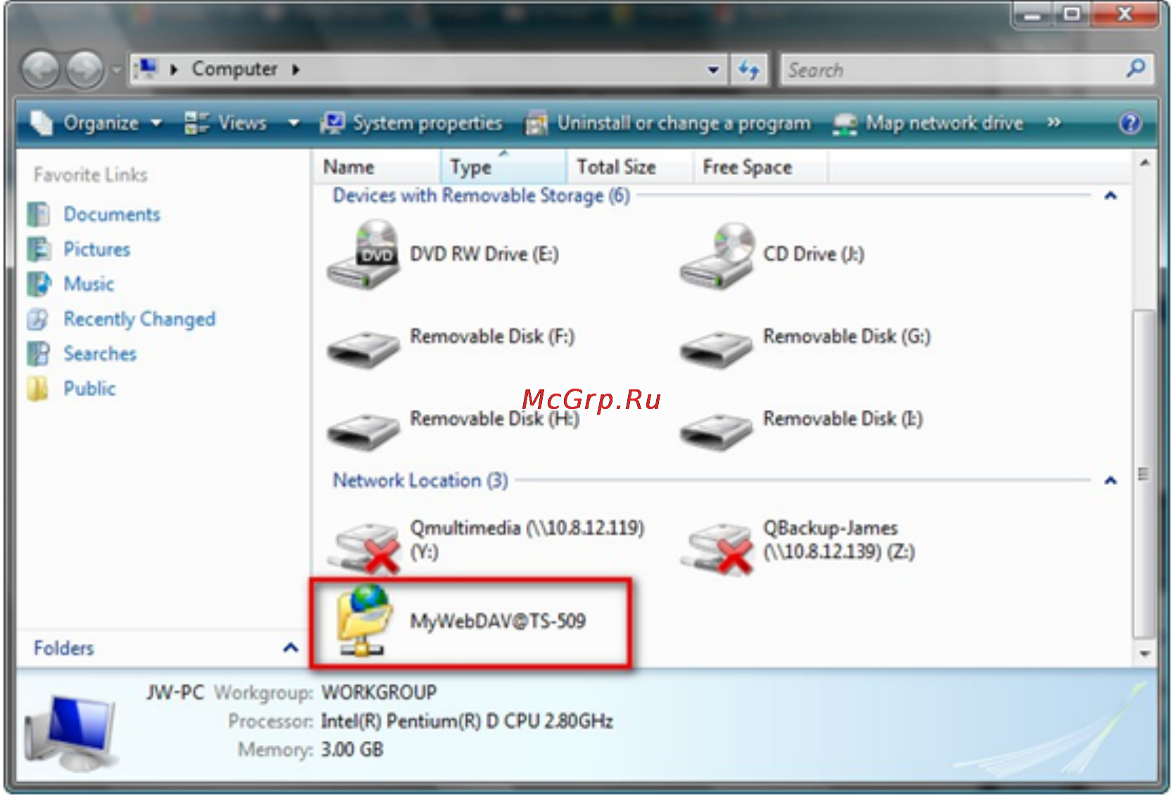Sort by the Type column header
The image size is (1175, 797).
coord(504,167)
